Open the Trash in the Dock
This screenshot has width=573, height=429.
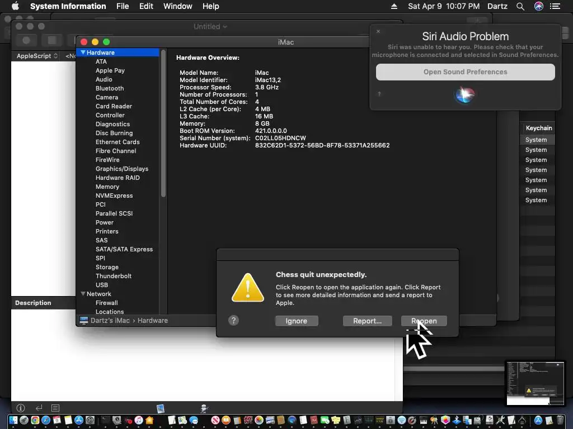click(560, 420)
